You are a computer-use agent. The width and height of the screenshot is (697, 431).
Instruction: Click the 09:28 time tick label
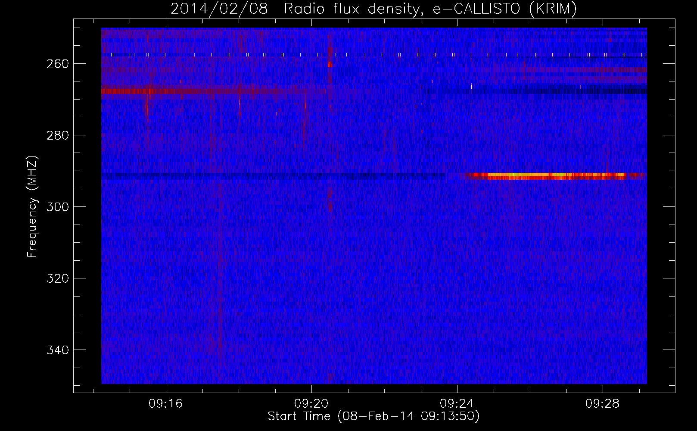(x=602, y=404)
